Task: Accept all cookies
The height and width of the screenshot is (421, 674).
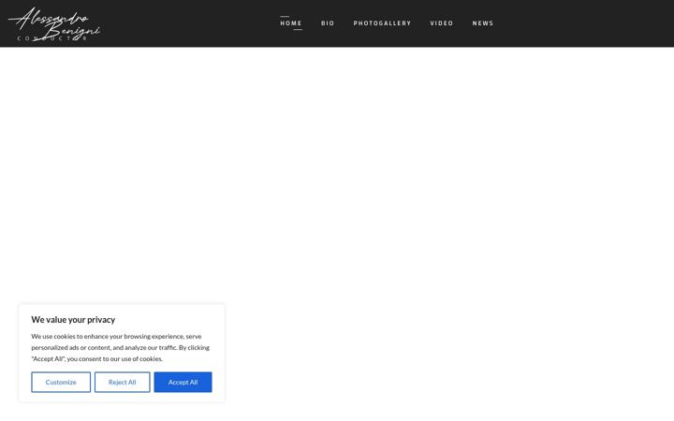Action: 183,382
